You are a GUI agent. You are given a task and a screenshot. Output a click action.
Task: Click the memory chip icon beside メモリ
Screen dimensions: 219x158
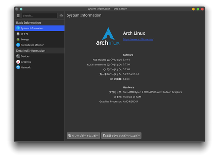[x=18, y=34]
